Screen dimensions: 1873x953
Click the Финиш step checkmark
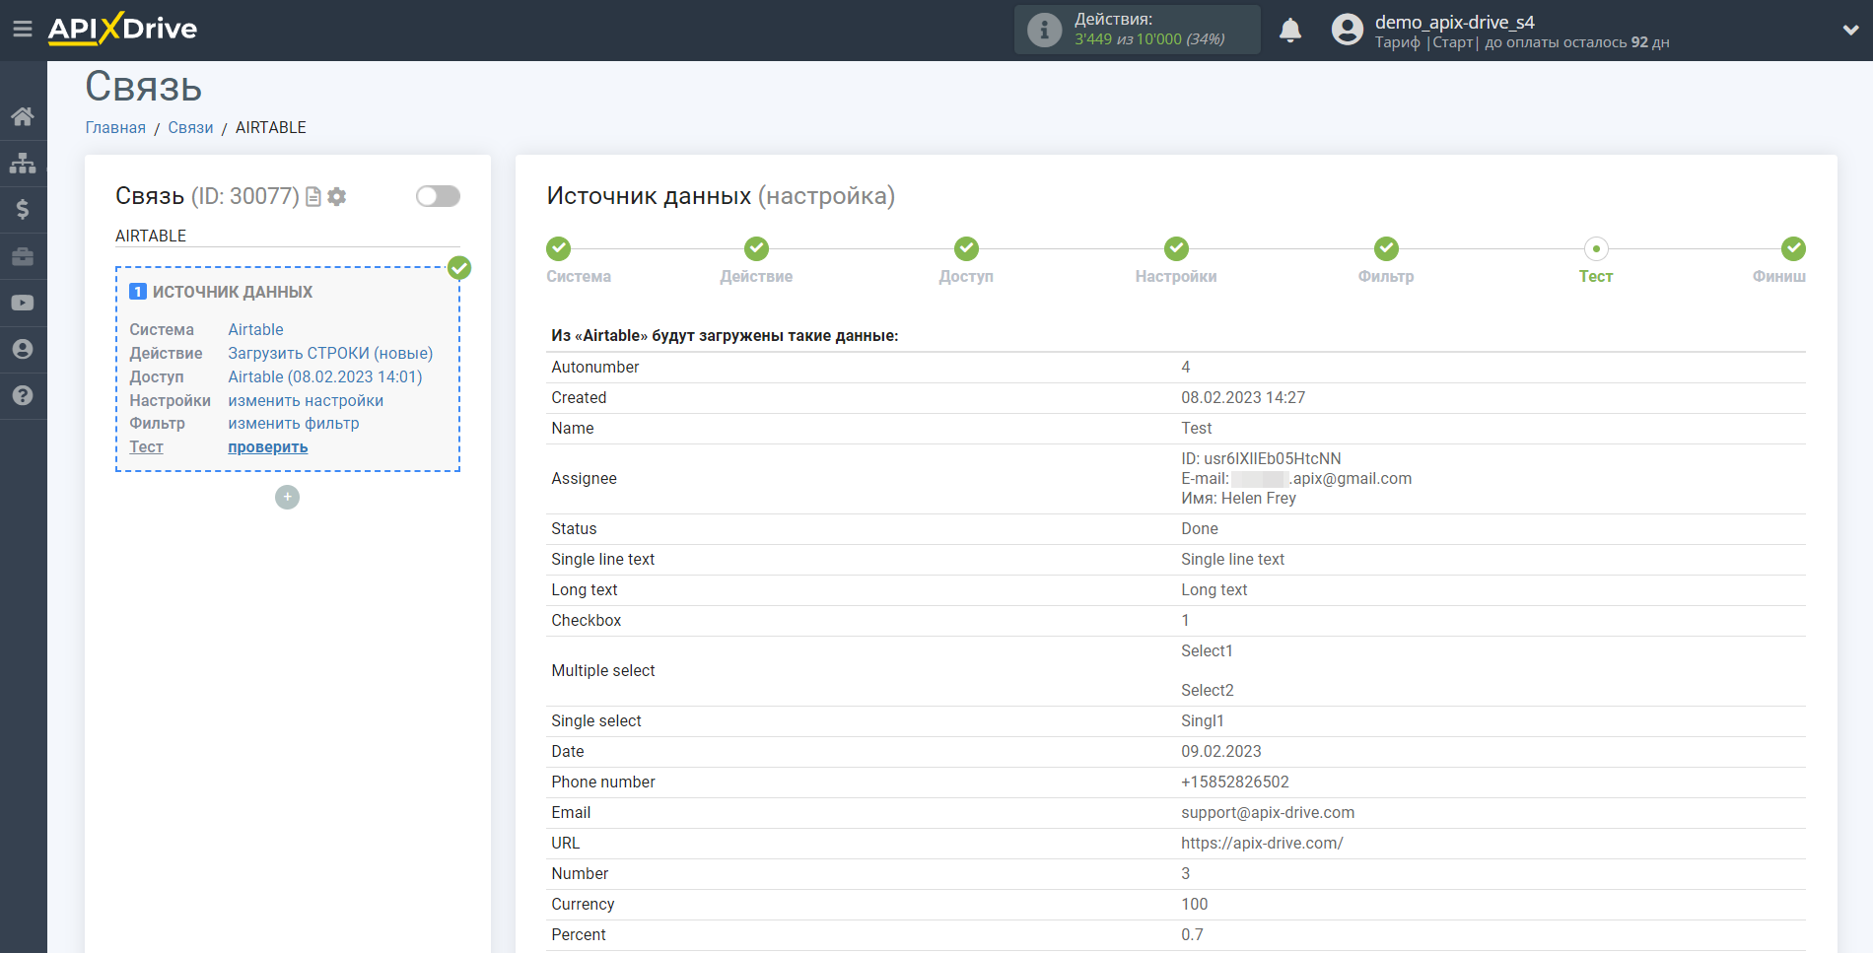pyautogui.click(x=1793, y=248)
